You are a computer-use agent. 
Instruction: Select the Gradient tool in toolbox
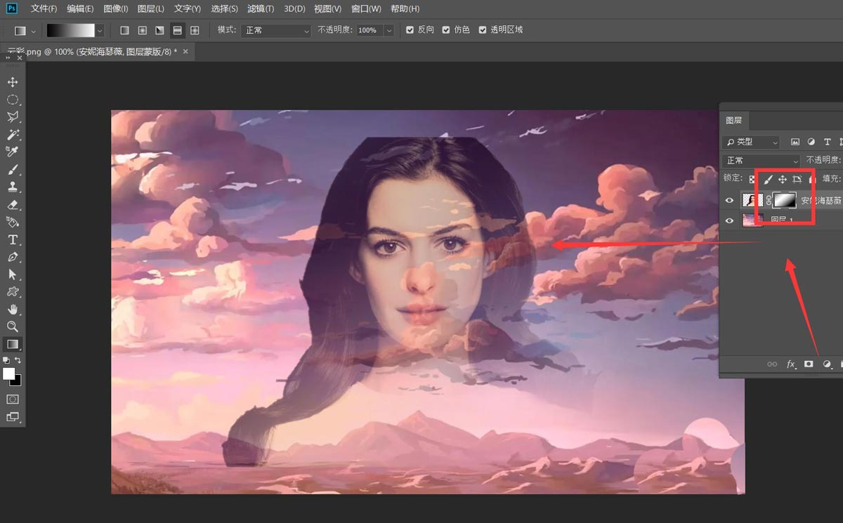(13, 344)
